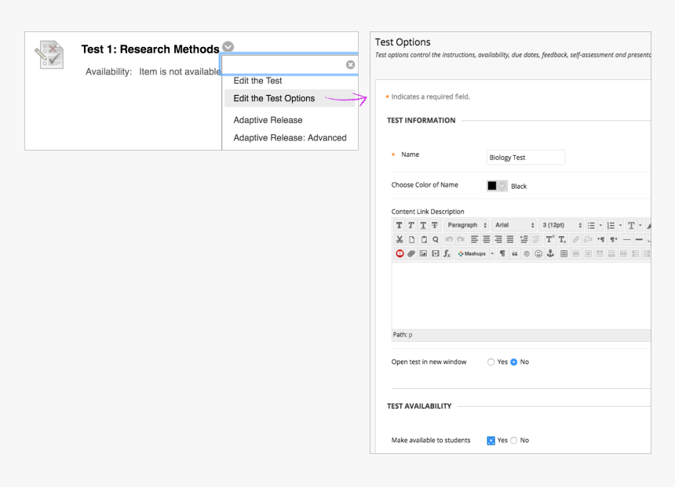Image resolution: width=675 pixels, height=487 pixels.
Task: Open the Arial font family dropdown
Action: [514, 224]
